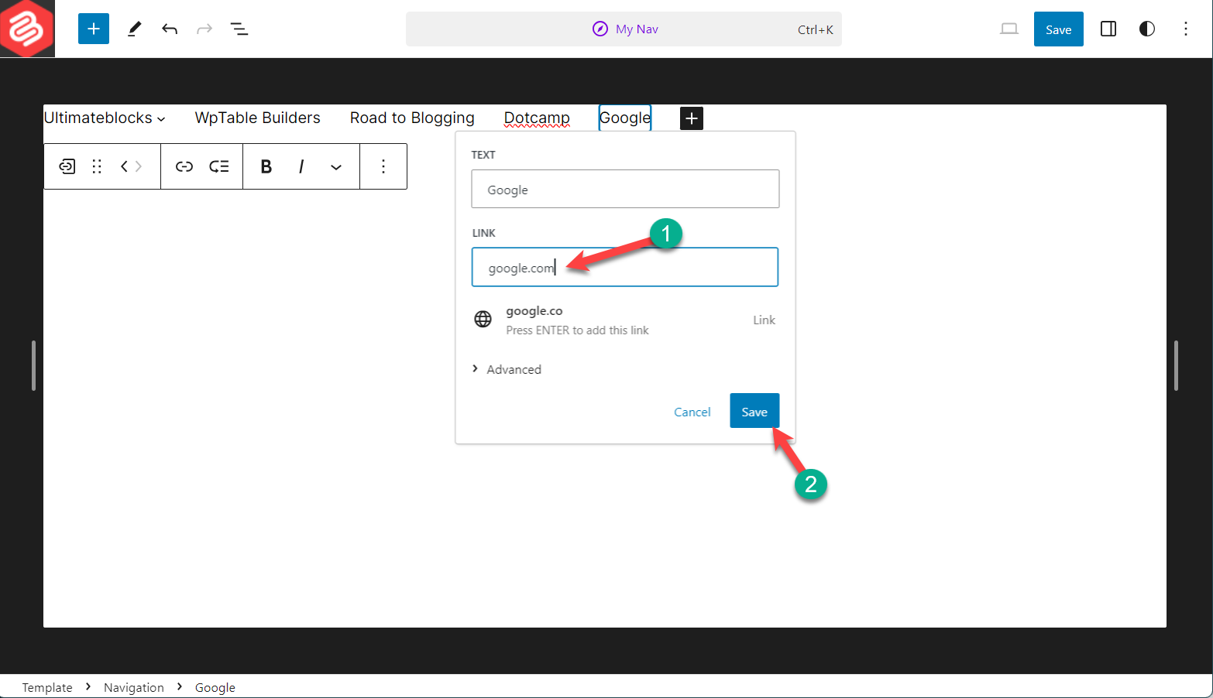Save the link in popover
The width and height of the screenshot is (1213, 698).
tap(754, 411)
